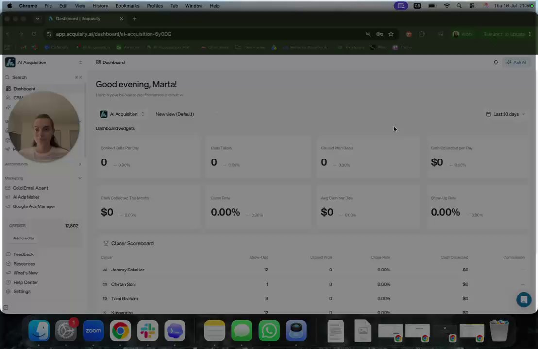Open the History menu

(100, 6)
